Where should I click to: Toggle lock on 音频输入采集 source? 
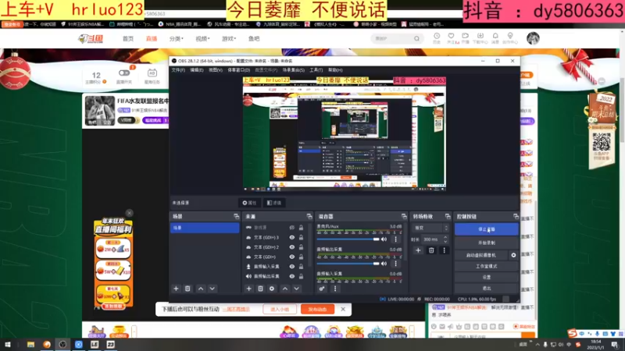pos(301,267)
